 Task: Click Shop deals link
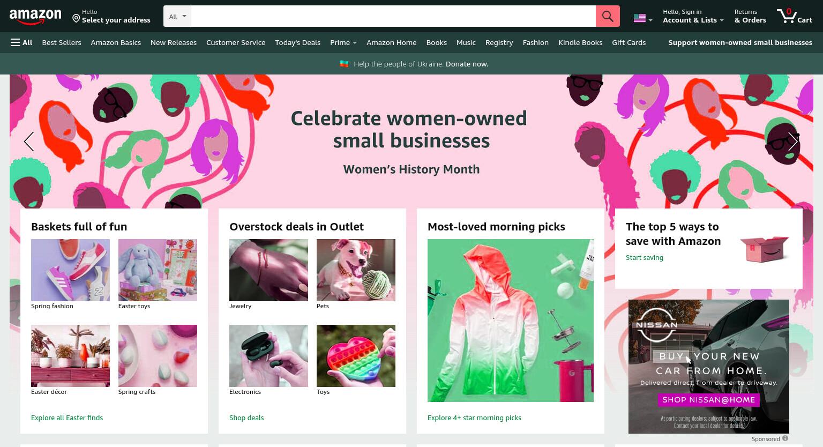click(x=246, y=418)
